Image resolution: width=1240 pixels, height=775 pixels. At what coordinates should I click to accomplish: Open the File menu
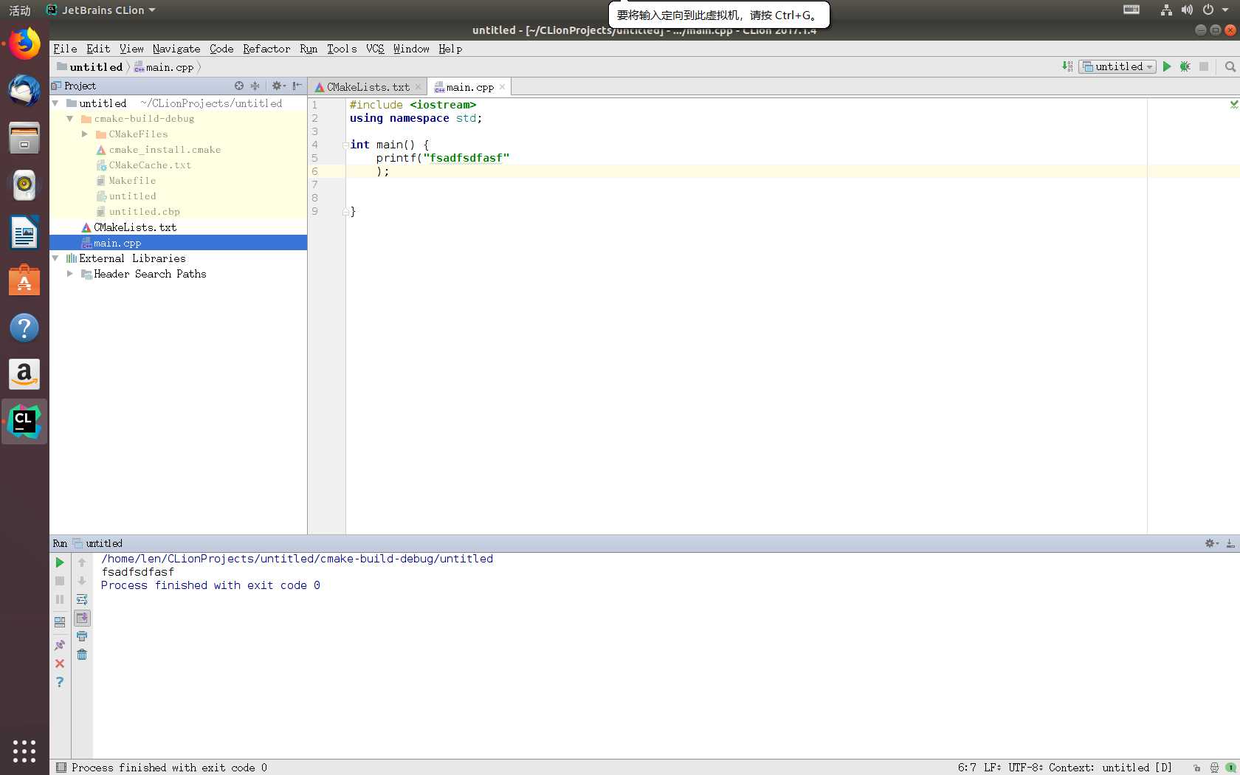(x=65, y=49)
